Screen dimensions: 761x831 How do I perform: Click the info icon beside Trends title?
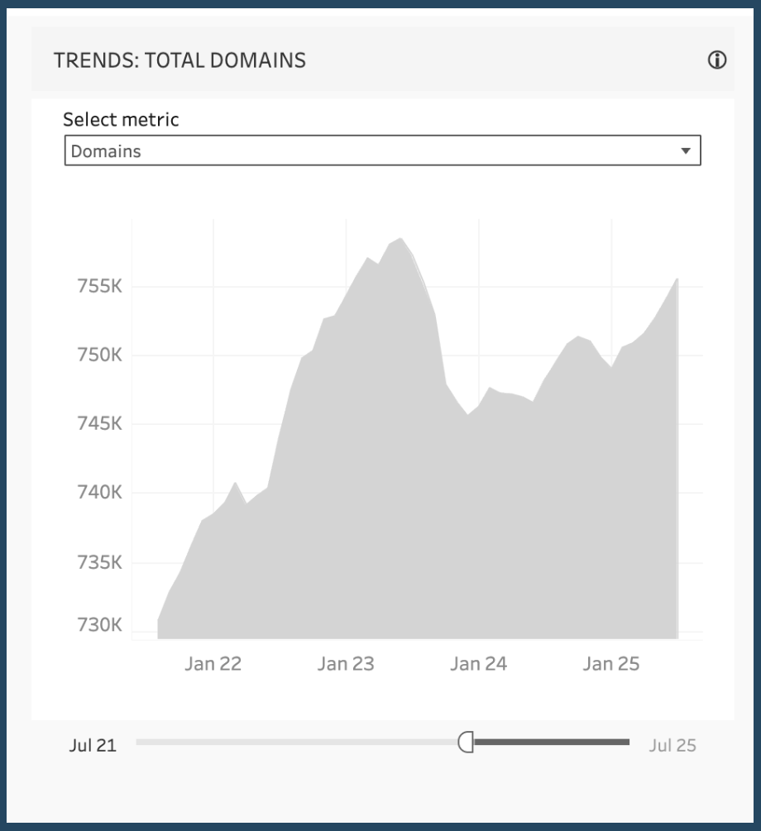coord(716,60)
